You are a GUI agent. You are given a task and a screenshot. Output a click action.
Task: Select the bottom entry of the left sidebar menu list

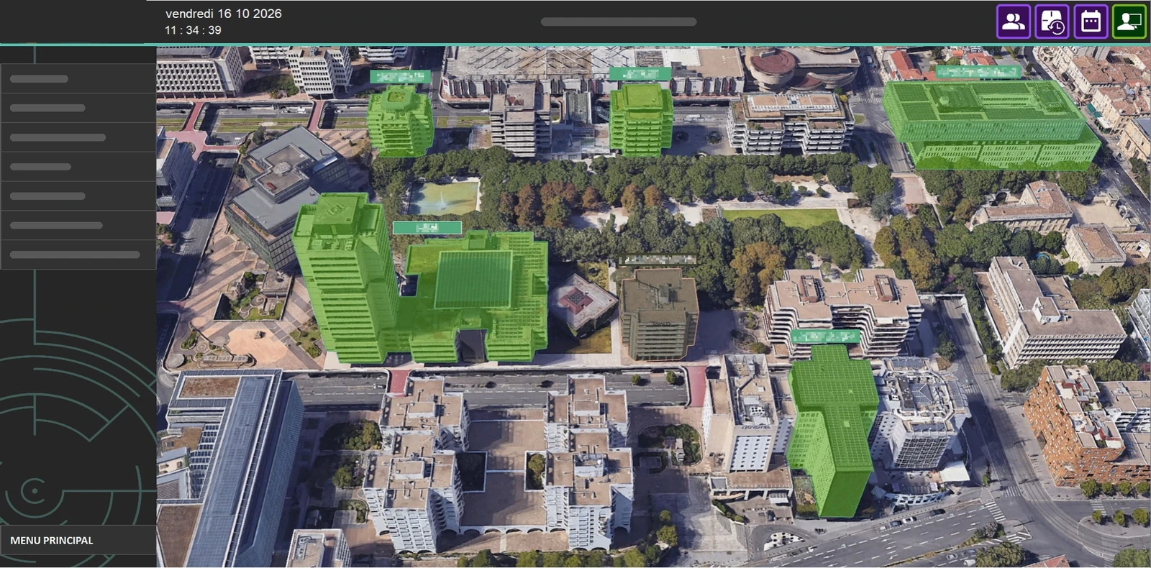78,255
